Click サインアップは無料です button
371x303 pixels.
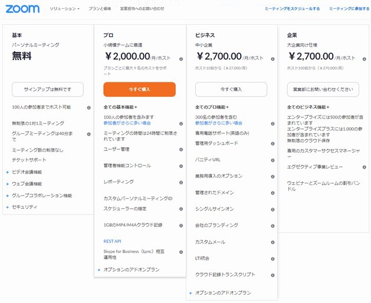(48, 90)
